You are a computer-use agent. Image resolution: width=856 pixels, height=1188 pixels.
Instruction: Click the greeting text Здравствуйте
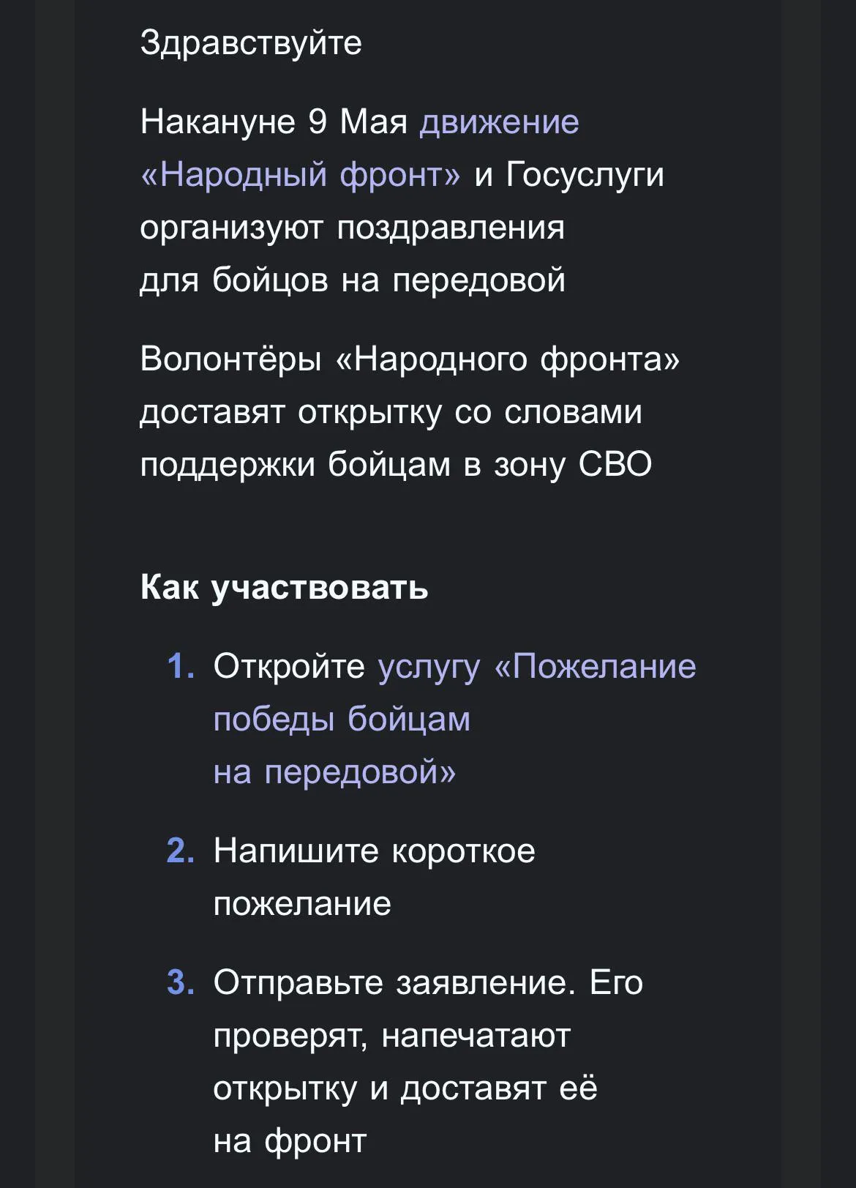pyautogui.click(x=251, y=42)
